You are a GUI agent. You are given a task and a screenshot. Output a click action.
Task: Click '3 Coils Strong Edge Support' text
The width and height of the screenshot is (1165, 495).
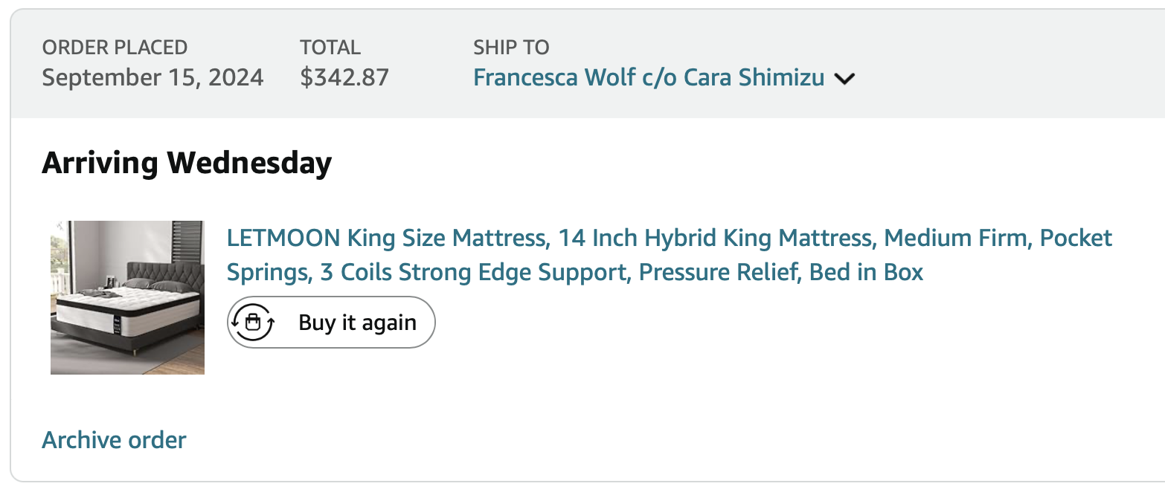click(x=473, y=273)
